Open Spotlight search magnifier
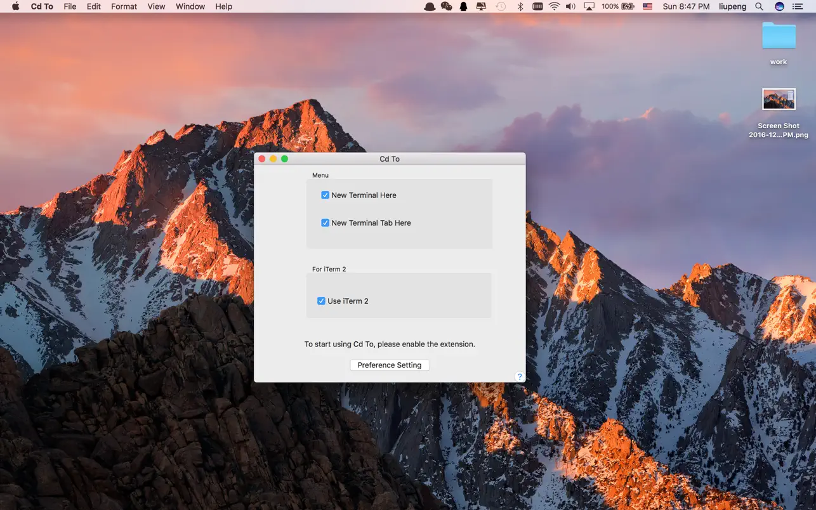 760,6
